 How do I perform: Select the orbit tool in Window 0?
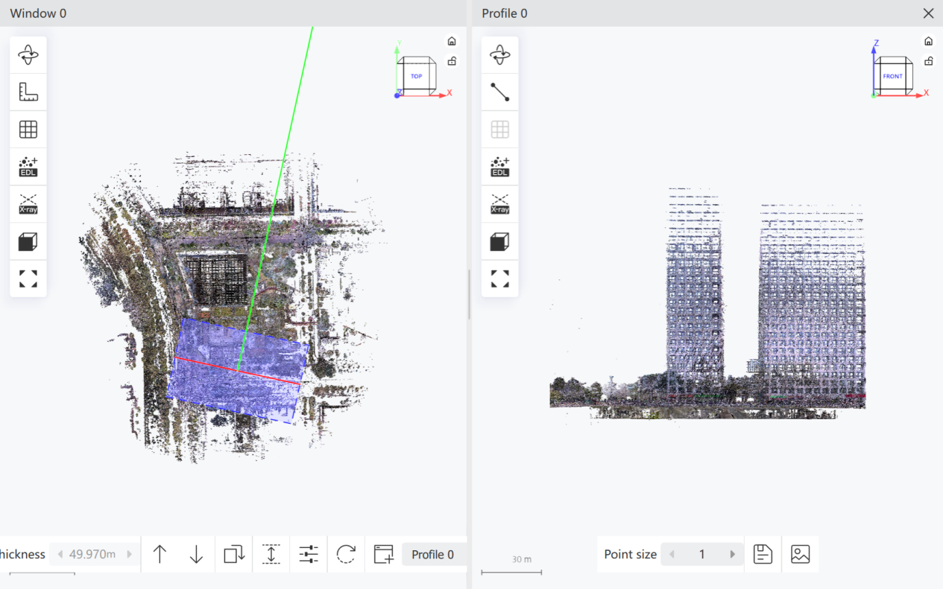point(28,55)
